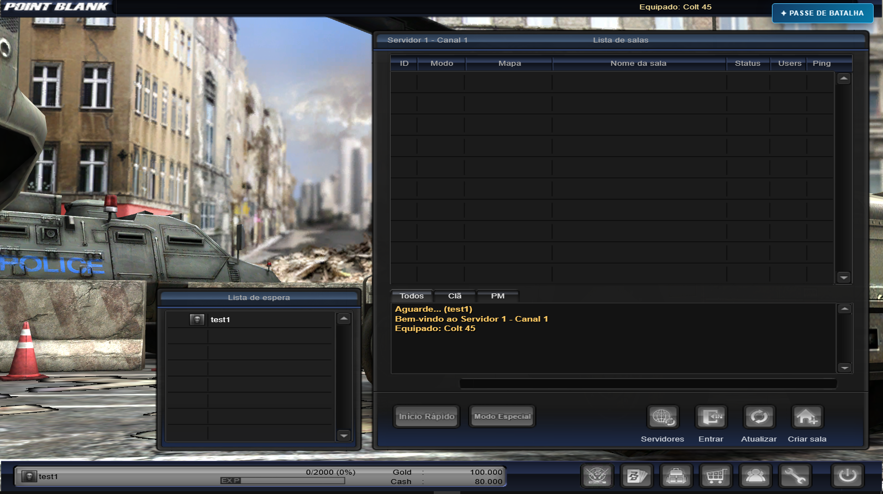
Task: Open the PB cards icon
Action: (x=637, y=475)
